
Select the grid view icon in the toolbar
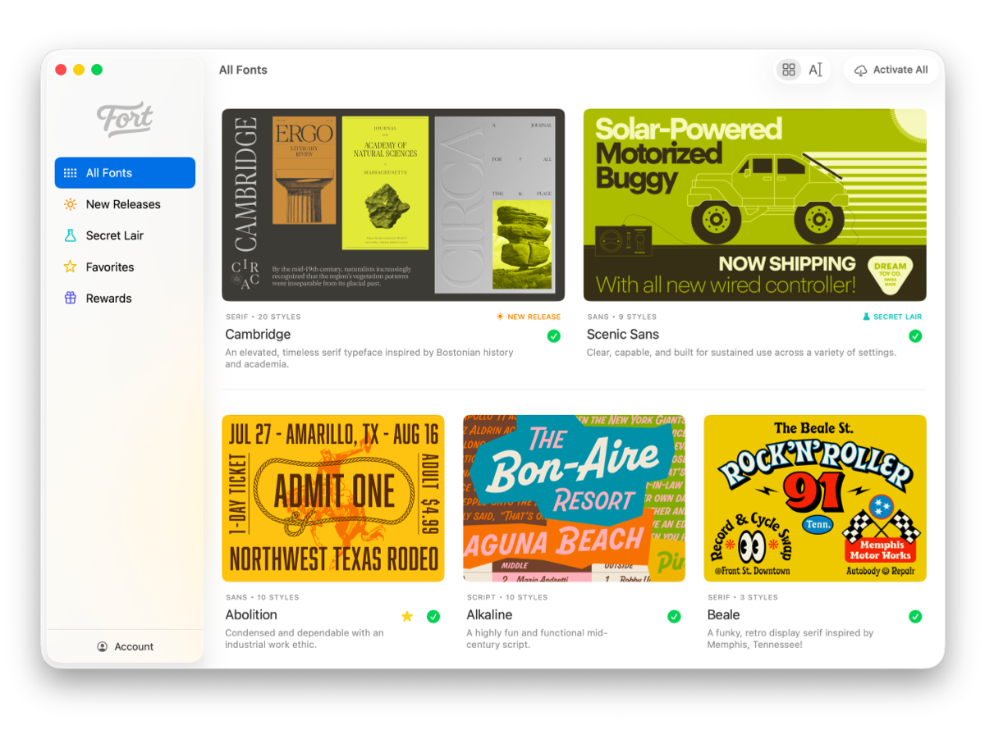point(789,70)
